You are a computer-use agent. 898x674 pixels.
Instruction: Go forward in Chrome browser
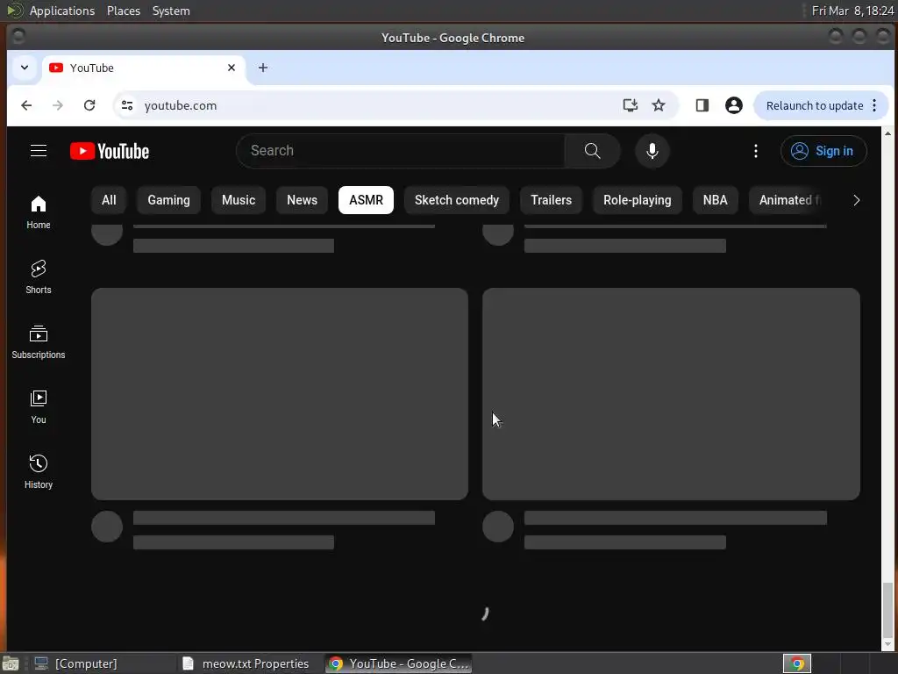58,105
